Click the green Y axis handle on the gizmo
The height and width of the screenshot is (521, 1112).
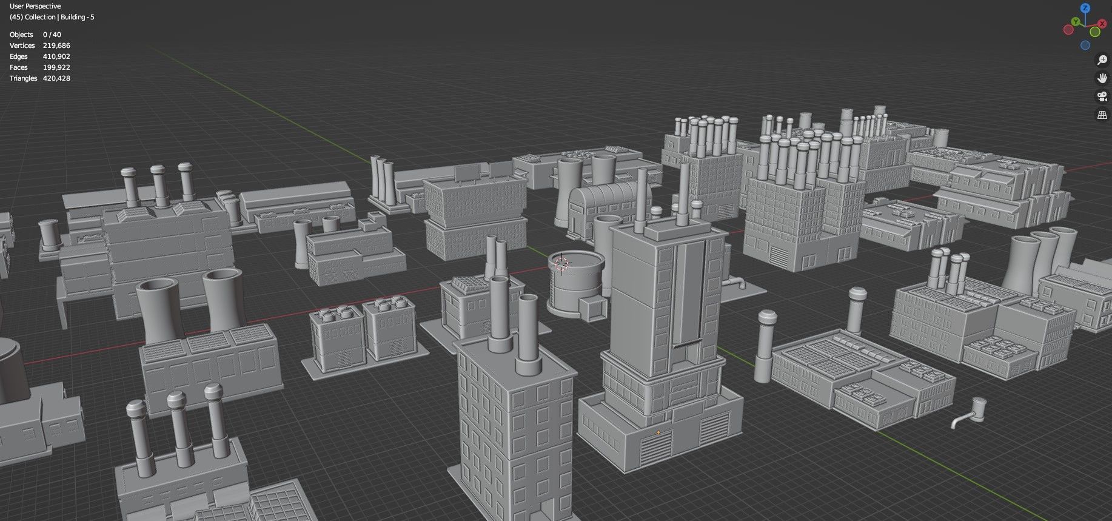click(1075, 21)
